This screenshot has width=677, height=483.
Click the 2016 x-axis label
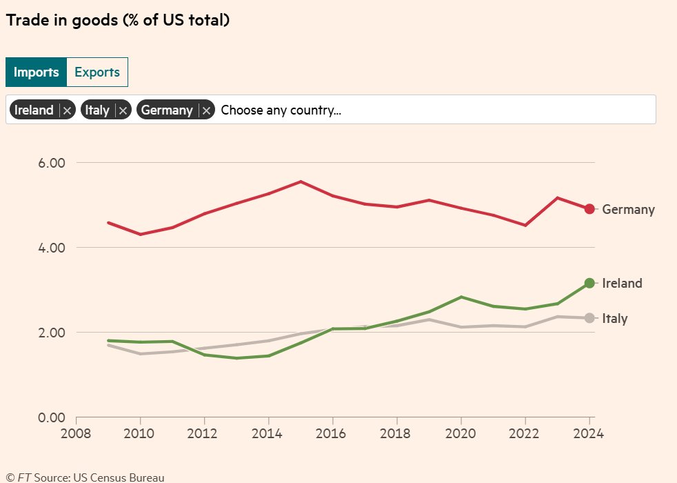(x=331, y=433)
